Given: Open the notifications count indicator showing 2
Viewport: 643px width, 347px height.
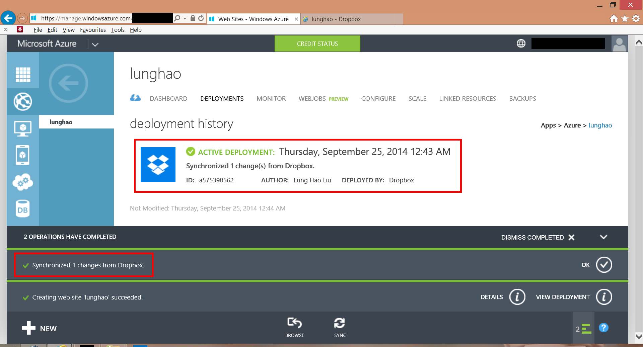Looking at the screenshot, I should (583, 329).
